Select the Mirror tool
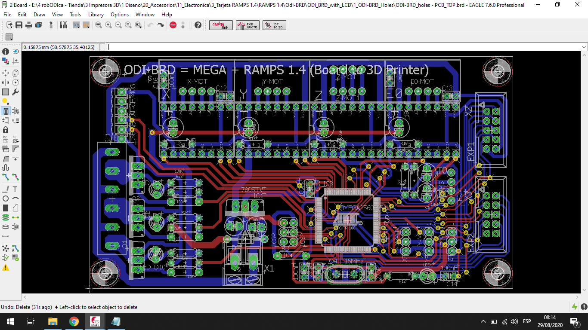 point(6,82)
